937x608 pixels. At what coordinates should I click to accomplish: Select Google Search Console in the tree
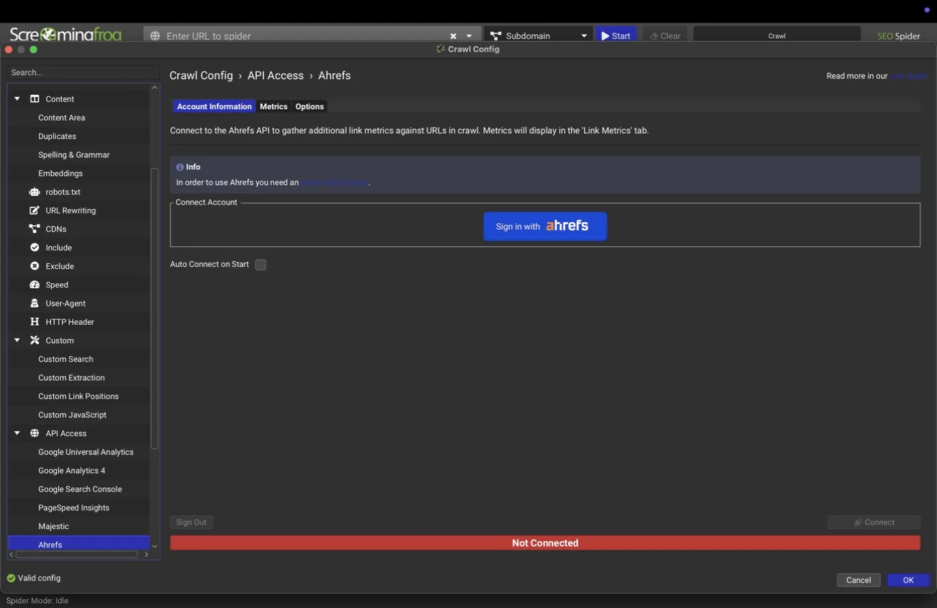coord(80,489)
